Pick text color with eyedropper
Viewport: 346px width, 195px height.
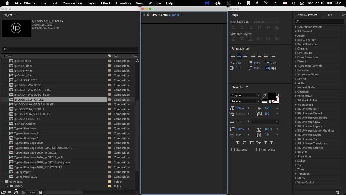(x=265, y=95)
